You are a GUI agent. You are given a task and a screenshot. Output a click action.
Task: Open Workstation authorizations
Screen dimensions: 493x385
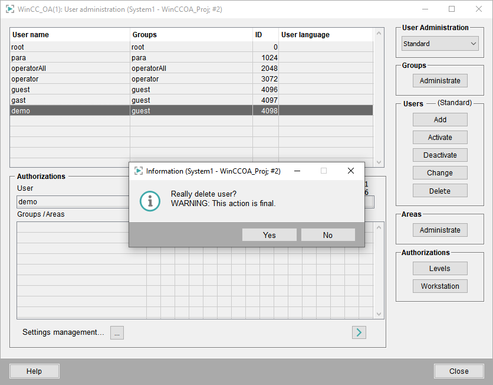[440, 286]
